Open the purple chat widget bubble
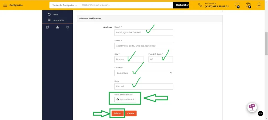 click(x=252, y=107)
